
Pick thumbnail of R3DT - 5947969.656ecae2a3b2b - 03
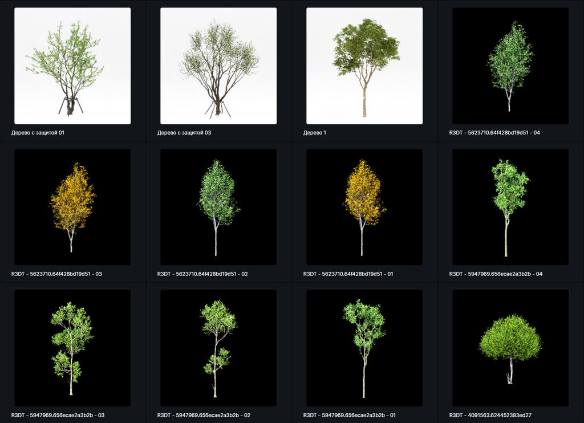point(72,348)
